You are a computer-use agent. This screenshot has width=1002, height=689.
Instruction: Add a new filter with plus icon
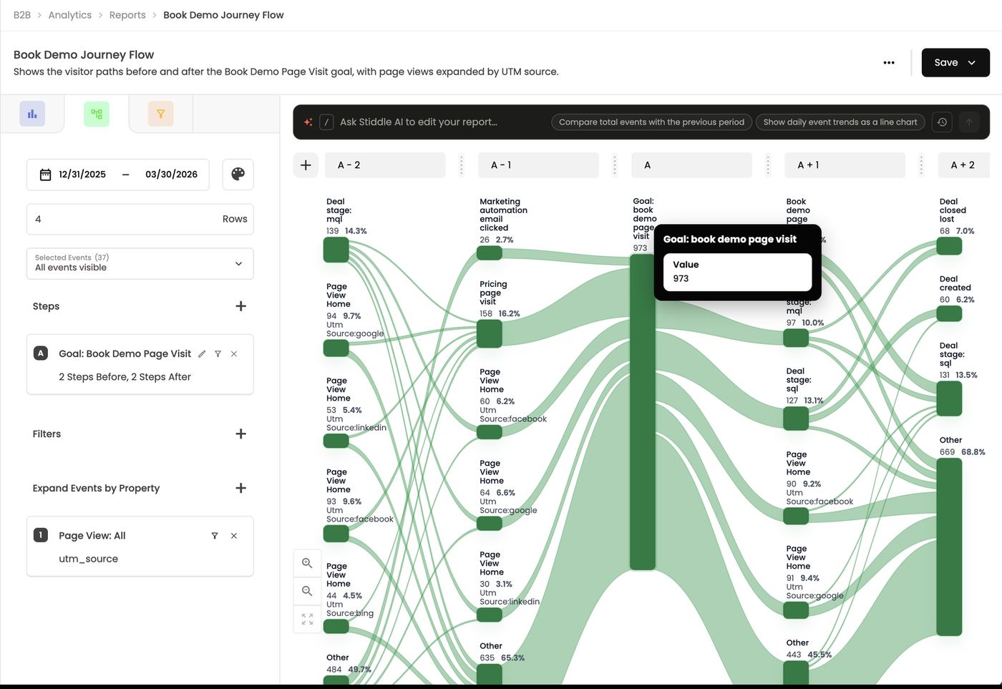(241, 434)
